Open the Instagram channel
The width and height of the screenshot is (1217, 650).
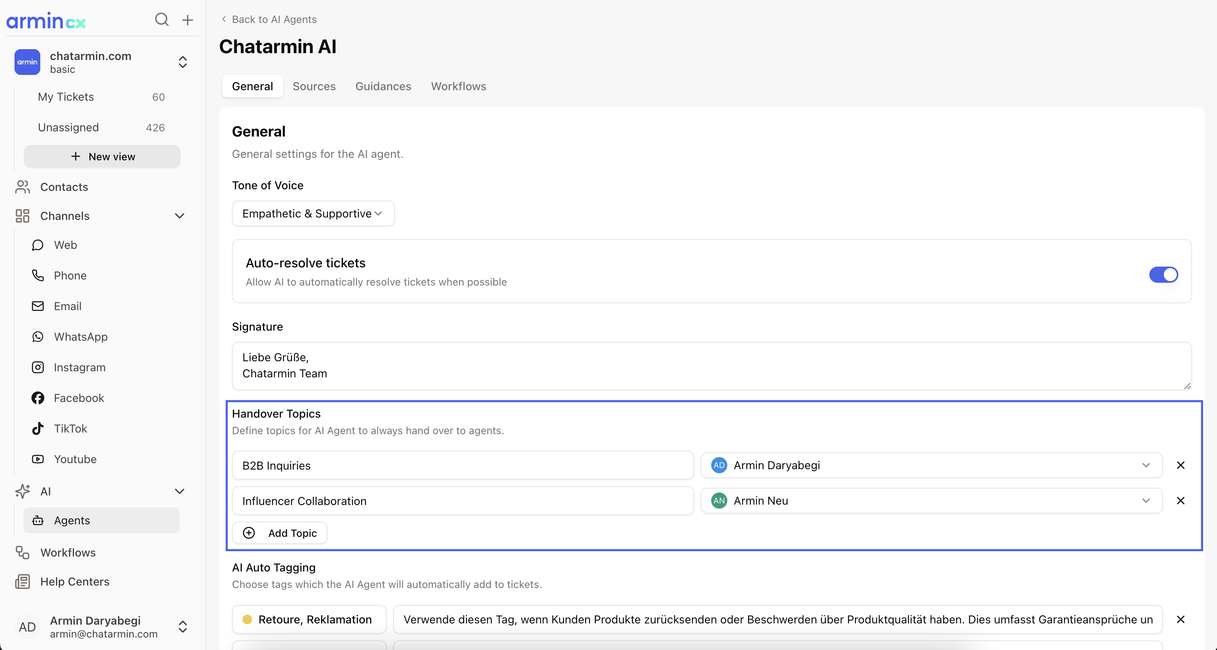point(79,368)
